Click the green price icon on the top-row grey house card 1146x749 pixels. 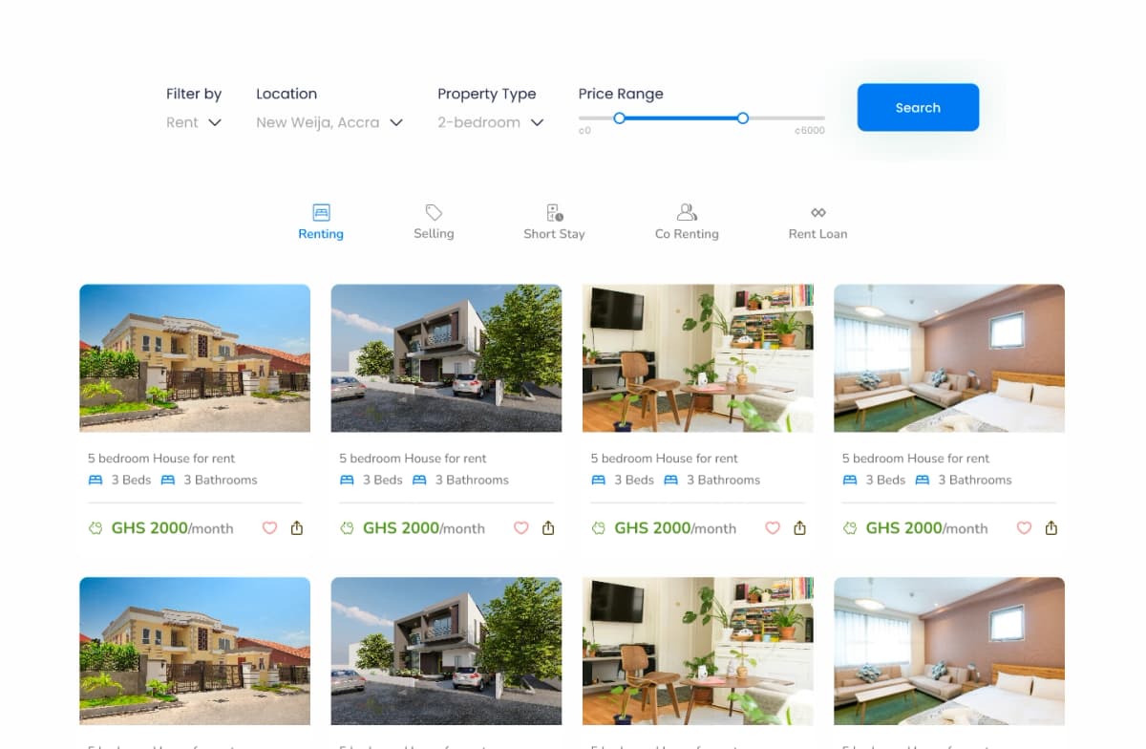[347, 527]
